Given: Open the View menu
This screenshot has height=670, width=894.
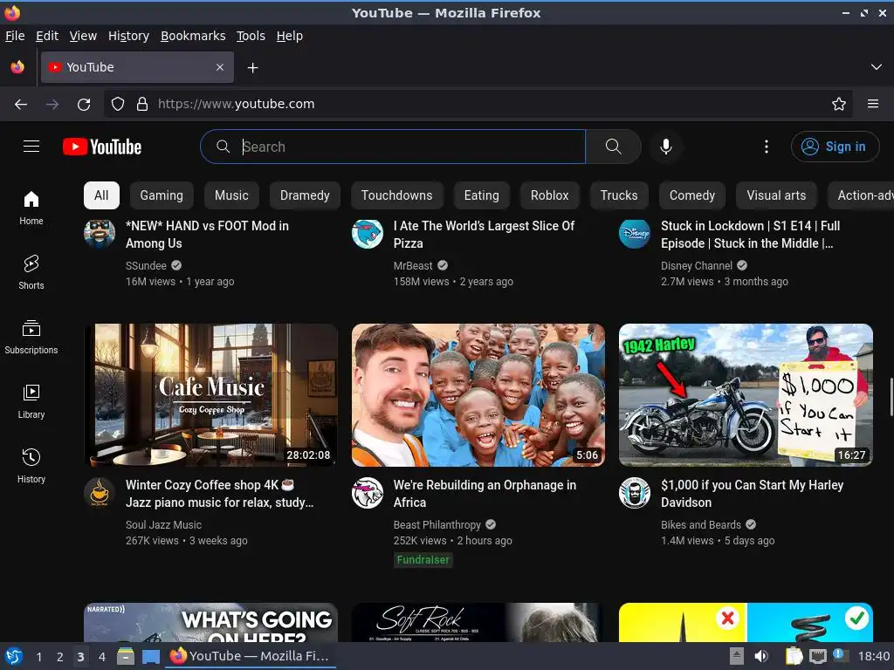Looking at the screenshot, I should (83, 36).
